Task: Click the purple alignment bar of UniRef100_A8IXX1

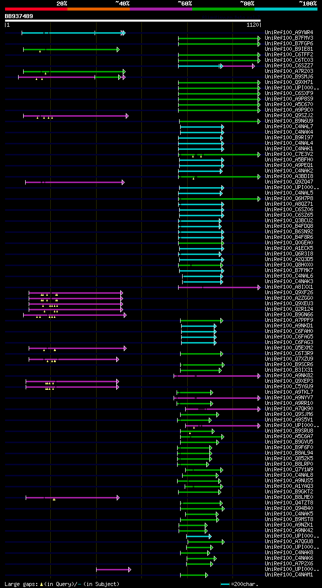Action: point(219,288)
